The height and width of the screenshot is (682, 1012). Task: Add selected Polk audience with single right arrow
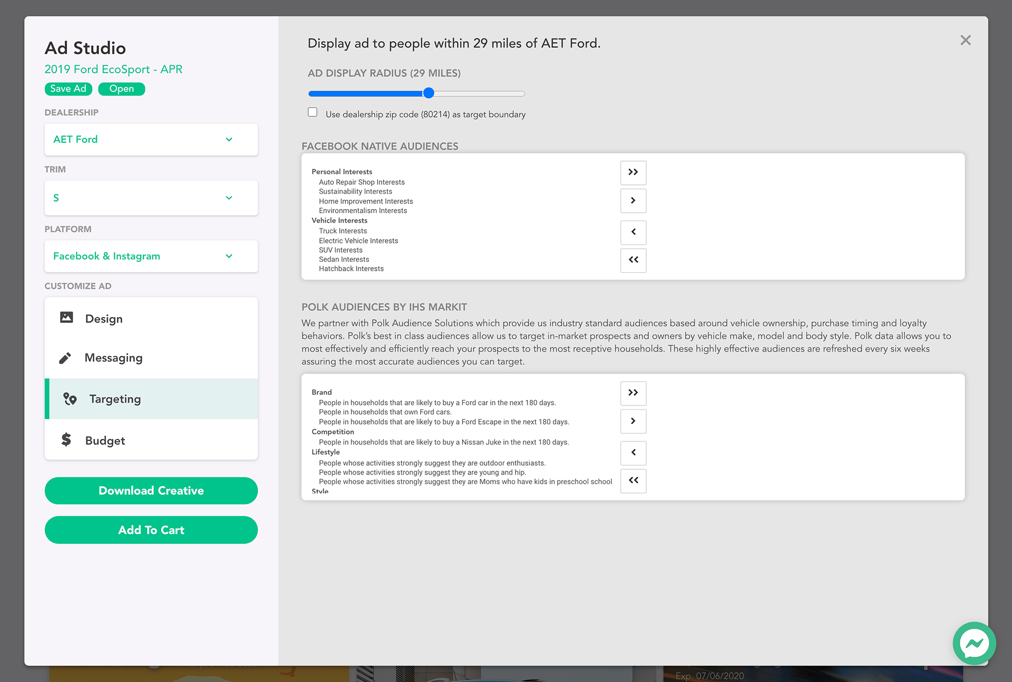pyautogui.click(x=633, y=421)
